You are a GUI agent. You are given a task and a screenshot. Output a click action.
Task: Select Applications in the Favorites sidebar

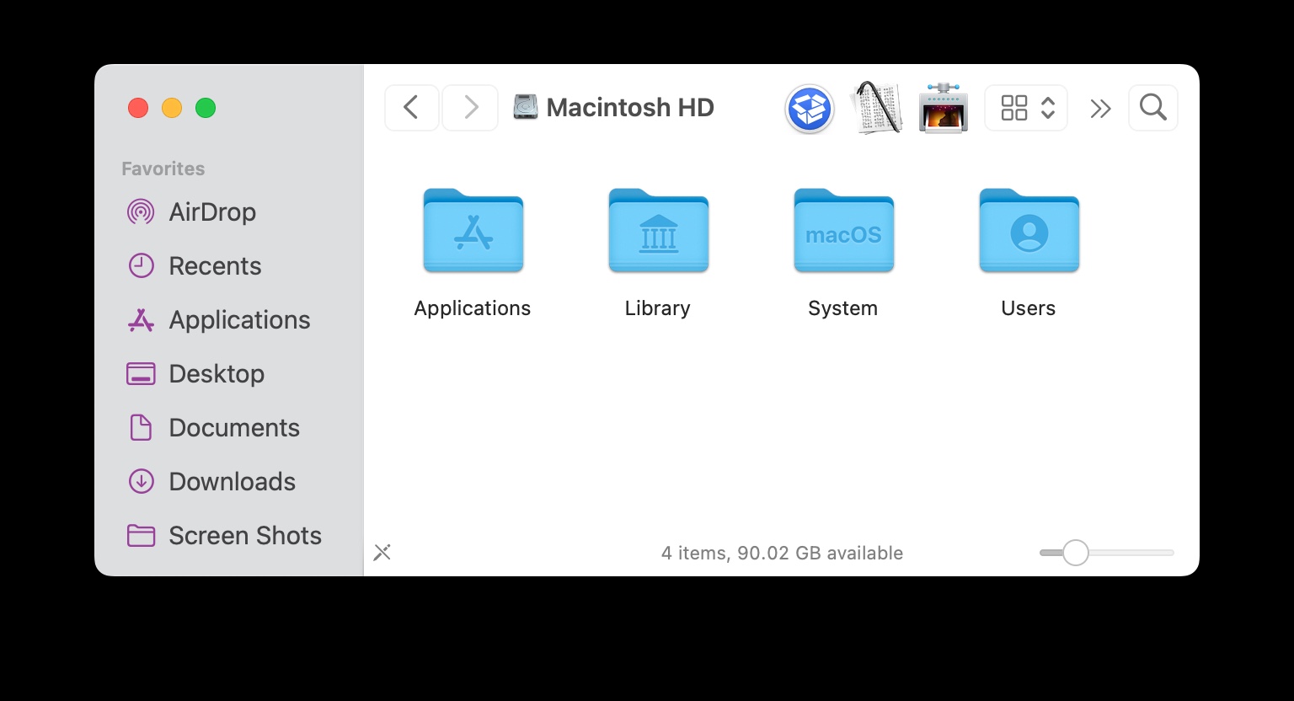[x=239, y=319]
